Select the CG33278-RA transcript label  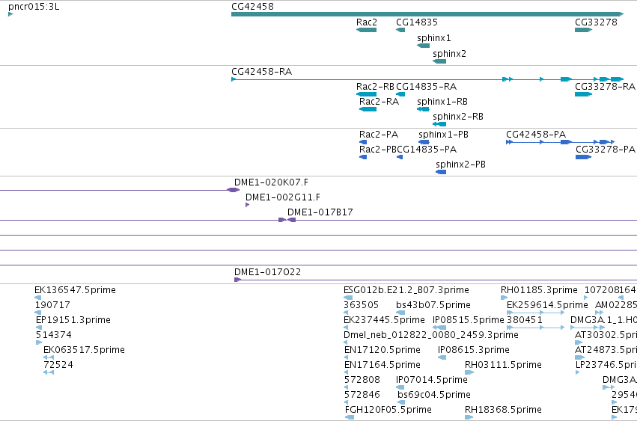pos(605,87)
